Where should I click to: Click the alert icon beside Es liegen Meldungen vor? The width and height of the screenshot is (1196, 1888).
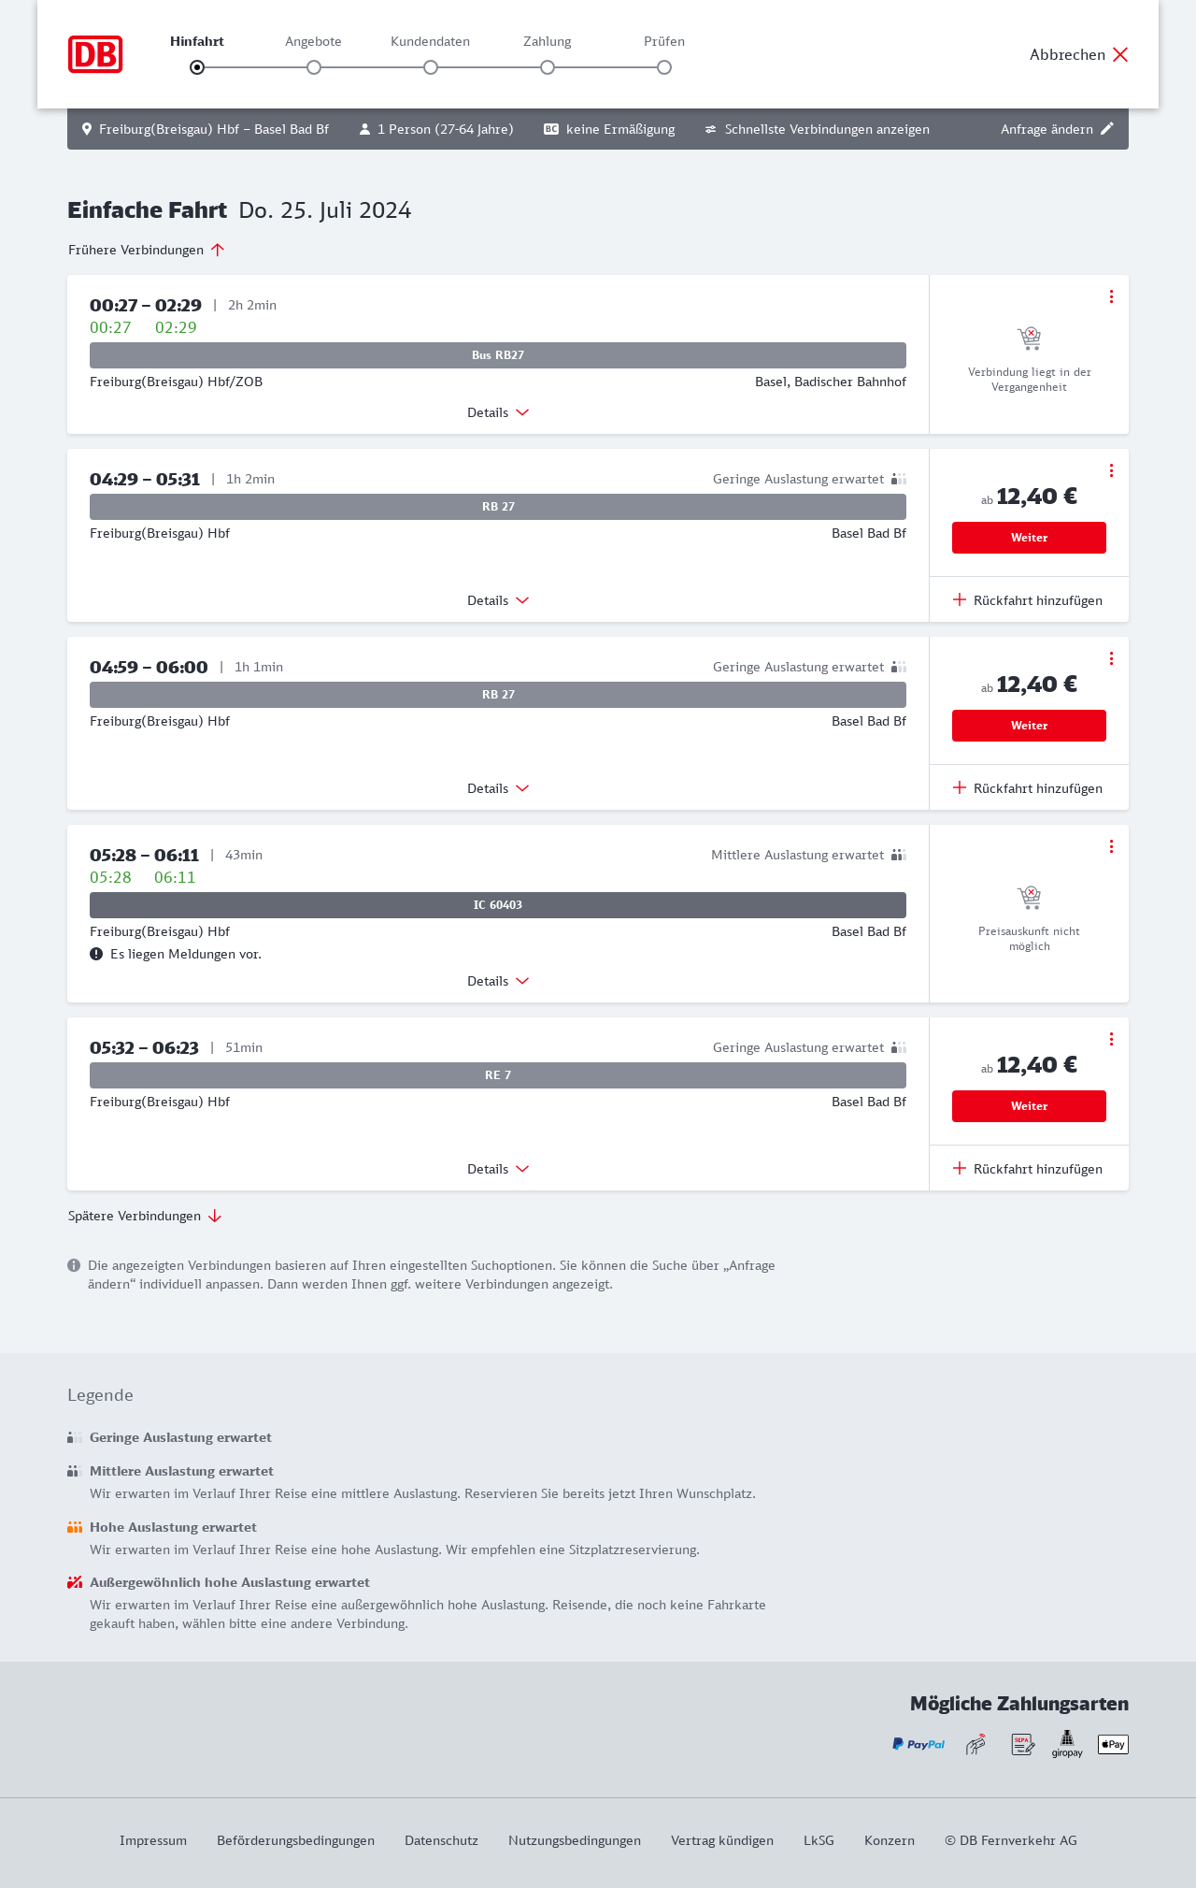[96, 954]
